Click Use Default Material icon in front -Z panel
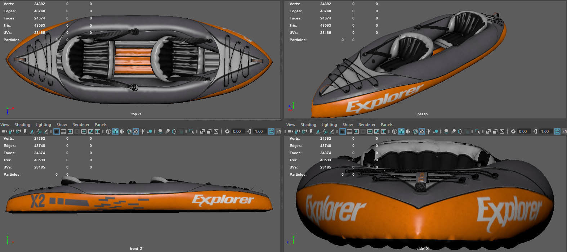Viewport: 567px width, 252px height. (122, 131)
